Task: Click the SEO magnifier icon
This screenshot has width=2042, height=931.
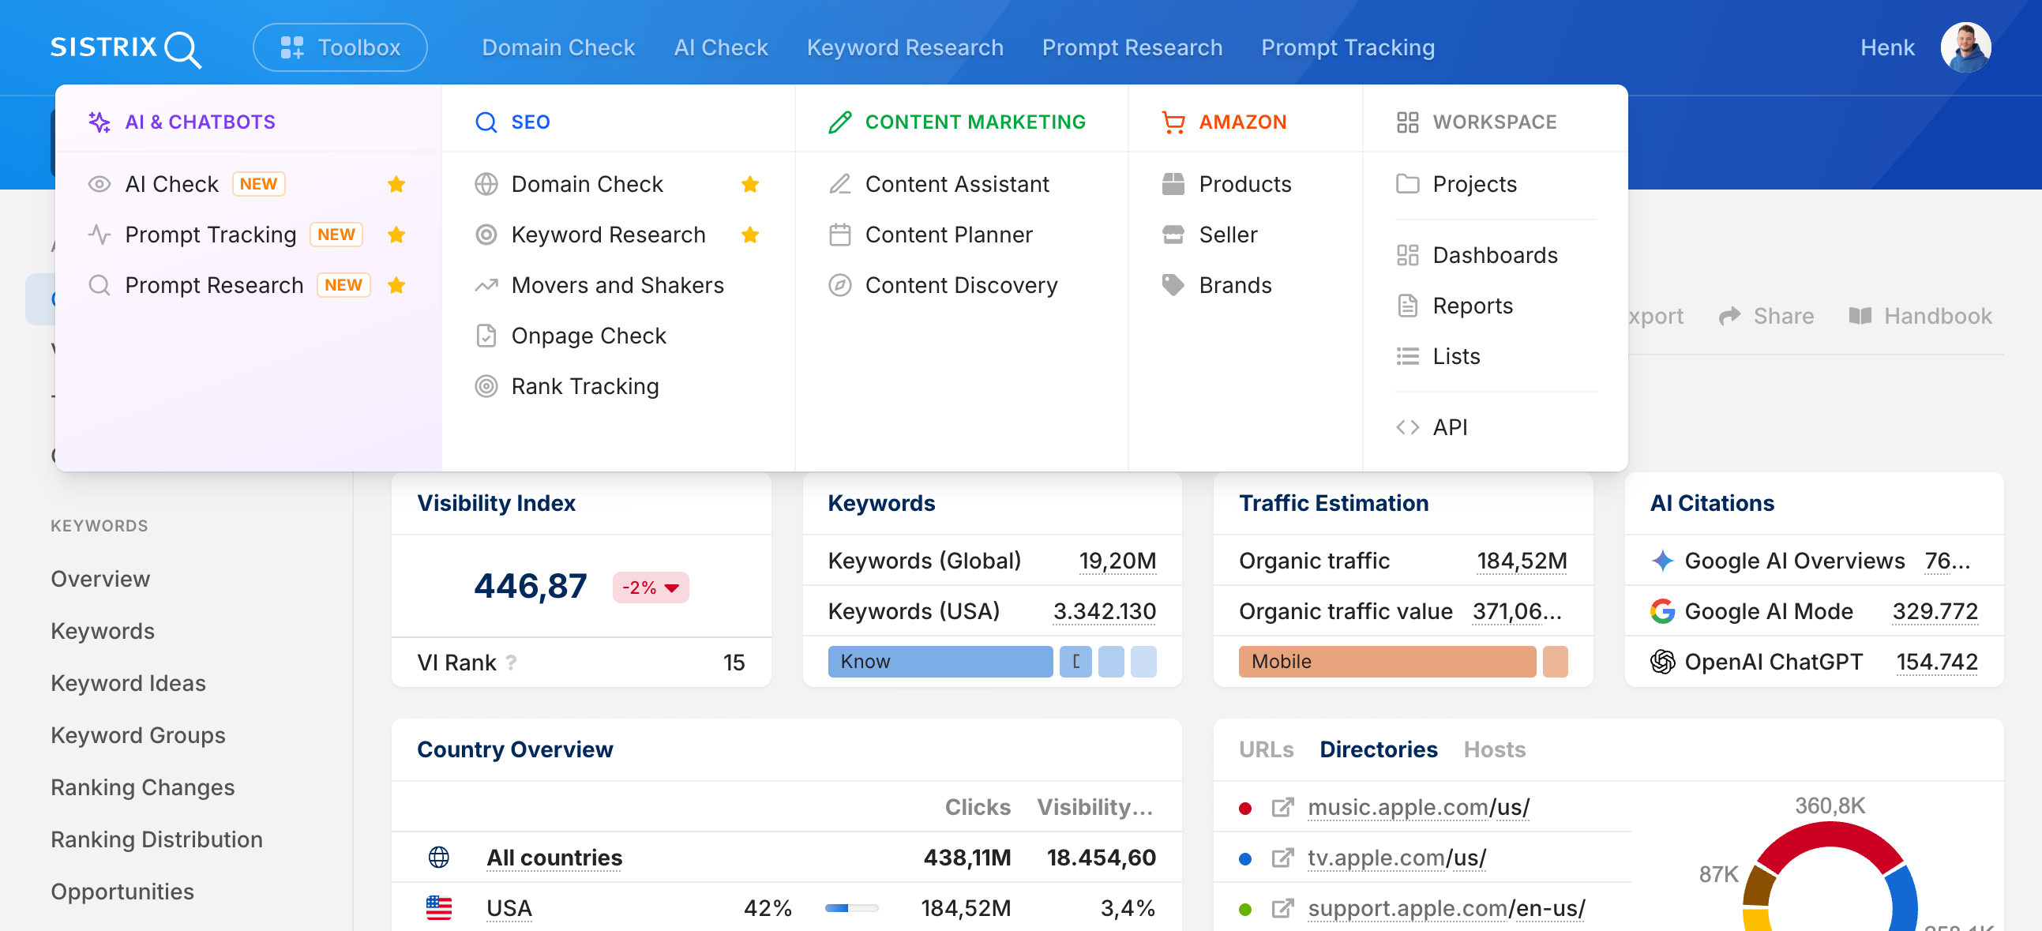Action: 486,122
